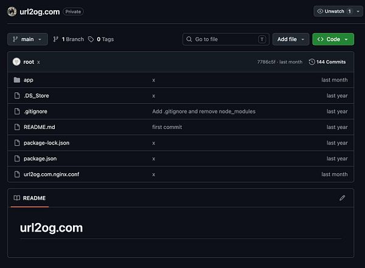Open the x commit message in package.json row
Screen dimensions: 365x268
(154, 159)
